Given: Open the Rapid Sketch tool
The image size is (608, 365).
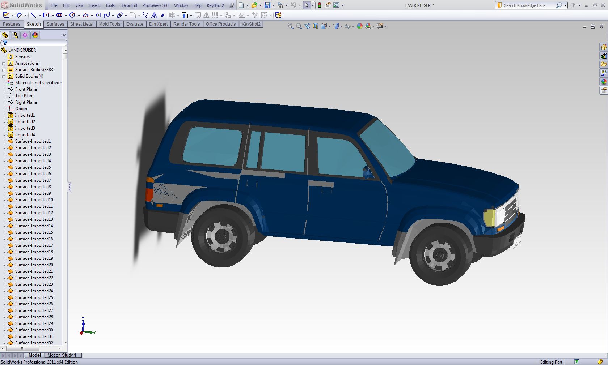Looking at the screenshot, I should click(x=278, y=15).
